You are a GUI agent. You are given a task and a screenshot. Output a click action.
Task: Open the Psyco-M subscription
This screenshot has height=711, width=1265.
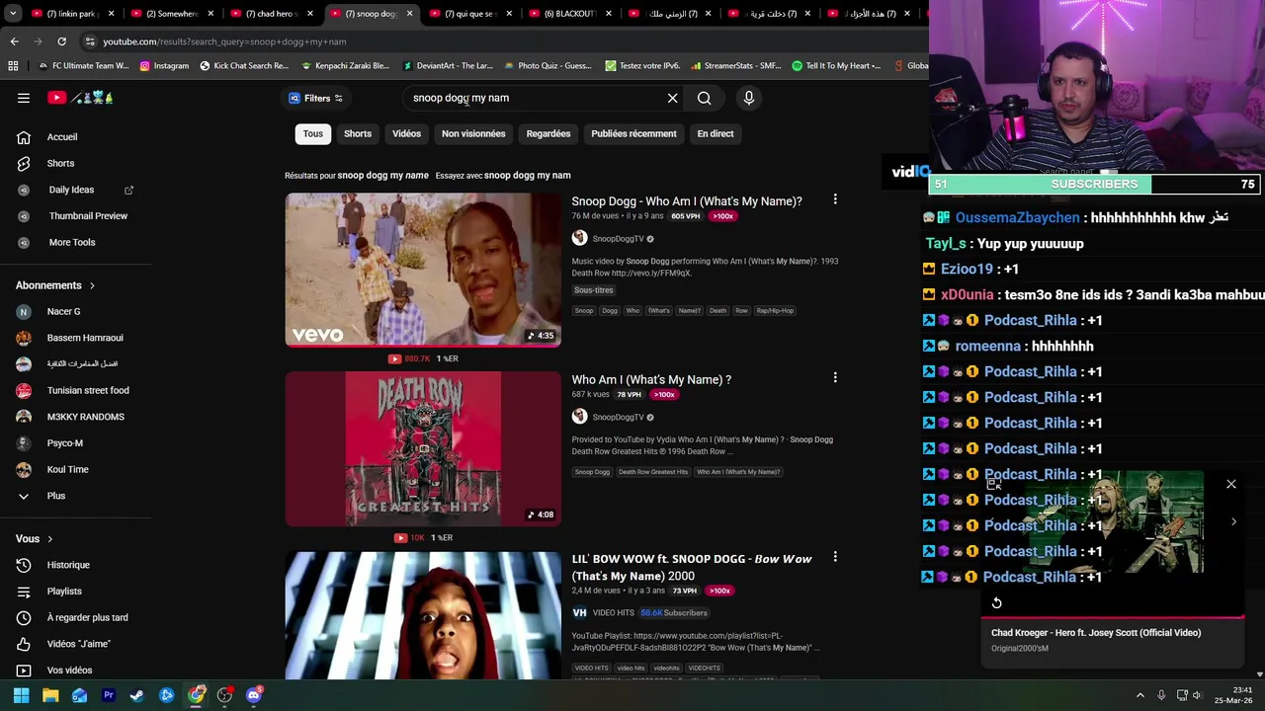65,443
